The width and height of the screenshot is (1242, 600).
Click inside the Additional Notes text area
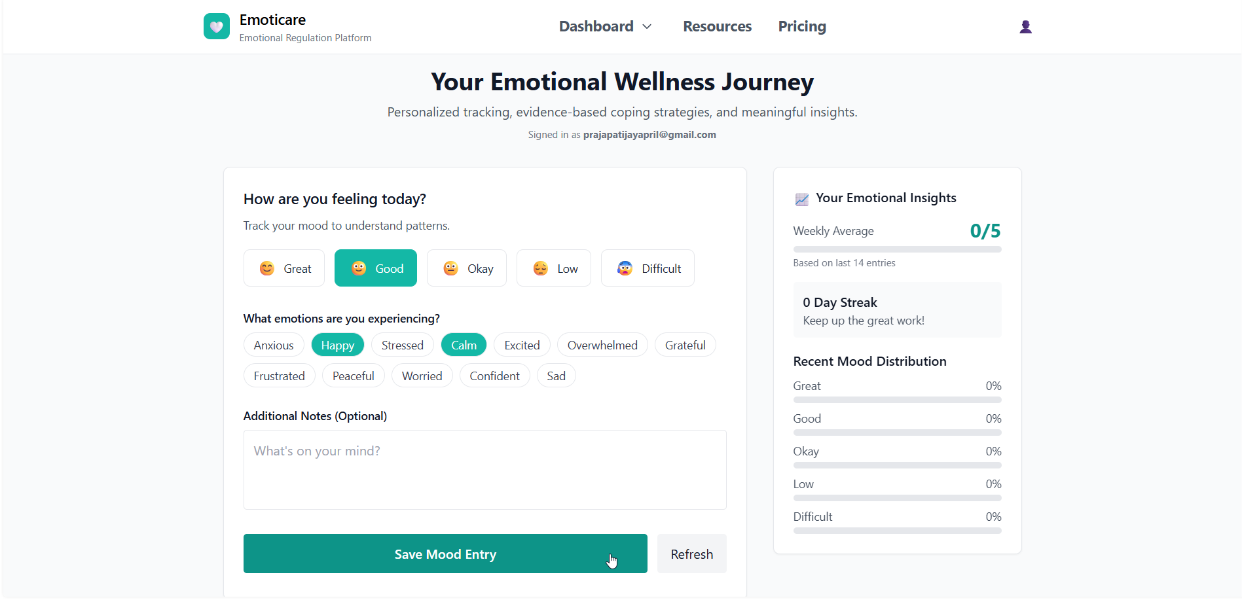pyautogui.click(x=484, y=470)
